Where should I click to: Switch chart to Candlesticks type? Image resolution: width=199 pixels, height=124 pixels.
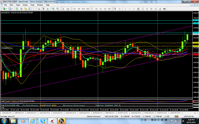(x=44, y=9)
